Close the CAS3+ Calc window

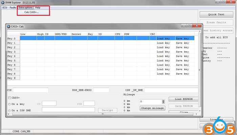[x=196, y=26]
